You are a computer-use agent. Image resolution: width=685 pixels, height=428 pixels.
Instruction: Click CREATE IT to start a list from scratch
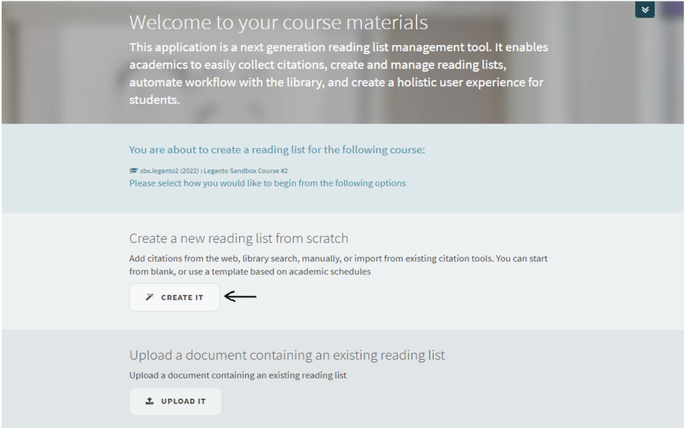(174, 297)
